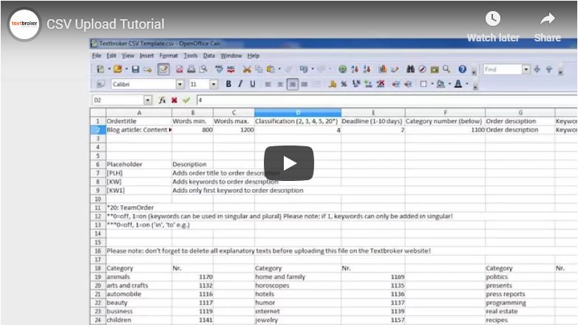
Task: Toggle Center Horizontally alignment
Action: coord(280,84)
